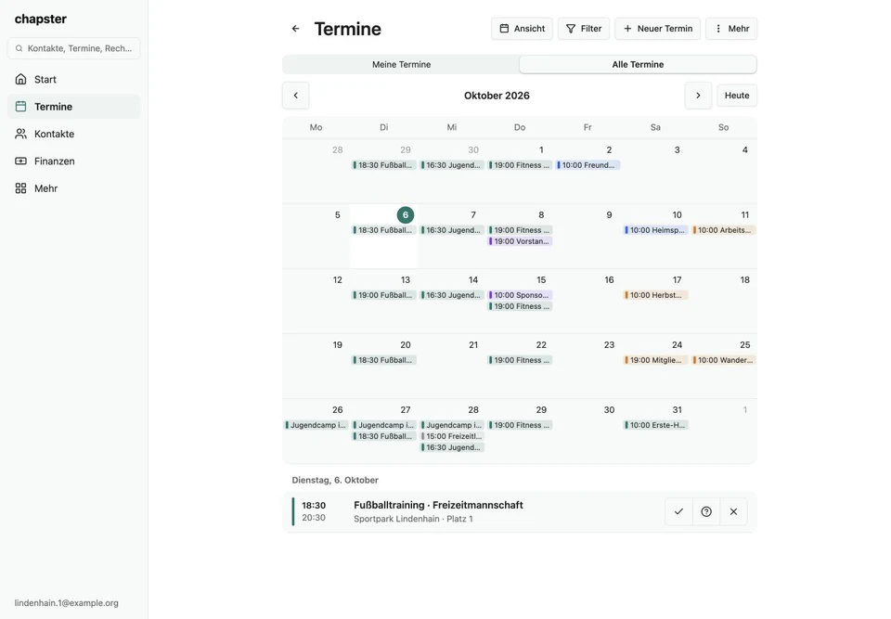Screen dimensions: 891x619
Task: Open the Filter options
Action: [x=584, y=29]
